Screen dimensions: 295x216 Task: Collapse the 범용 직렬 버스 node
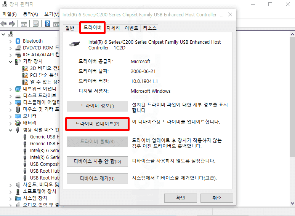click(x=11, y=130)
